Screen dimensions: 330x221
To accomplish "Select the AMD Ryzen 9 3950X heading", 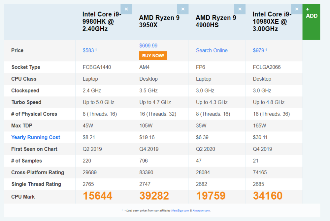I will 159,21.
